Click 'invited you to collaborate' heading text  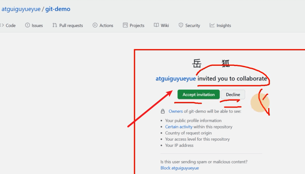(x=232, y=79)
